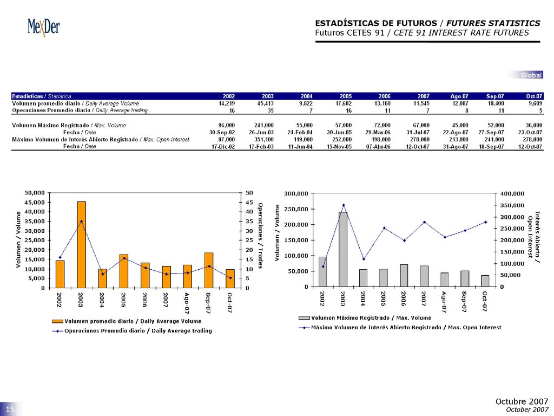Select the value 14,219 in the table

[x=227, y=103]
